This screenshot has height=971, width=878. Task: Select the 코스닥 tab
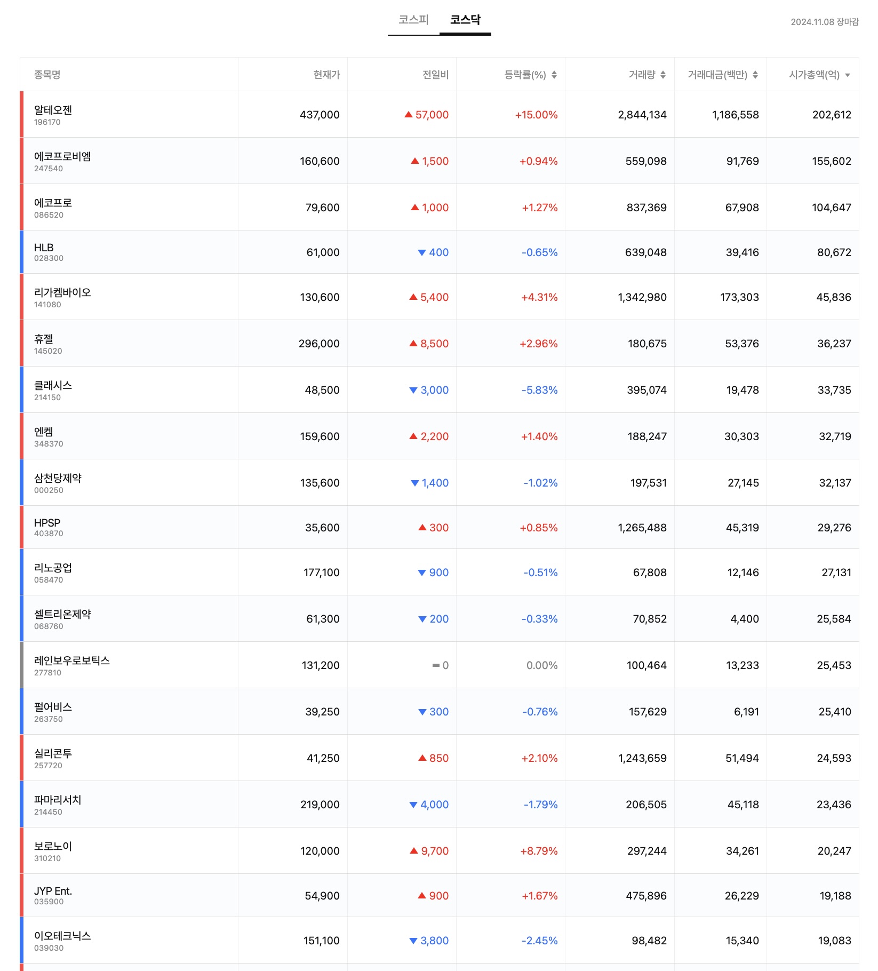point(465,20)
